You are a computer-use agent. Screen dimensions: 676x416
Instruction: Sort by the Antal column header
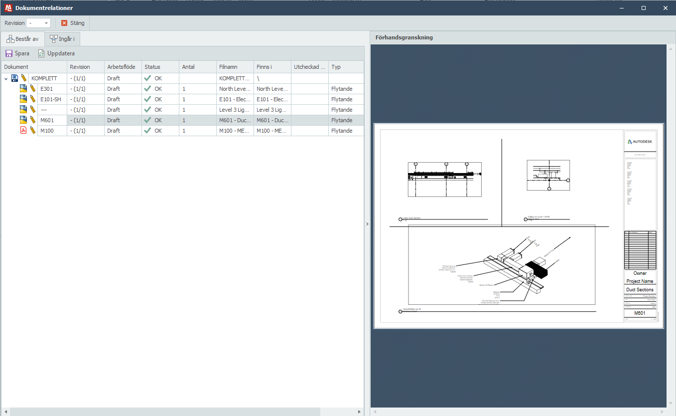click(198, 67)
